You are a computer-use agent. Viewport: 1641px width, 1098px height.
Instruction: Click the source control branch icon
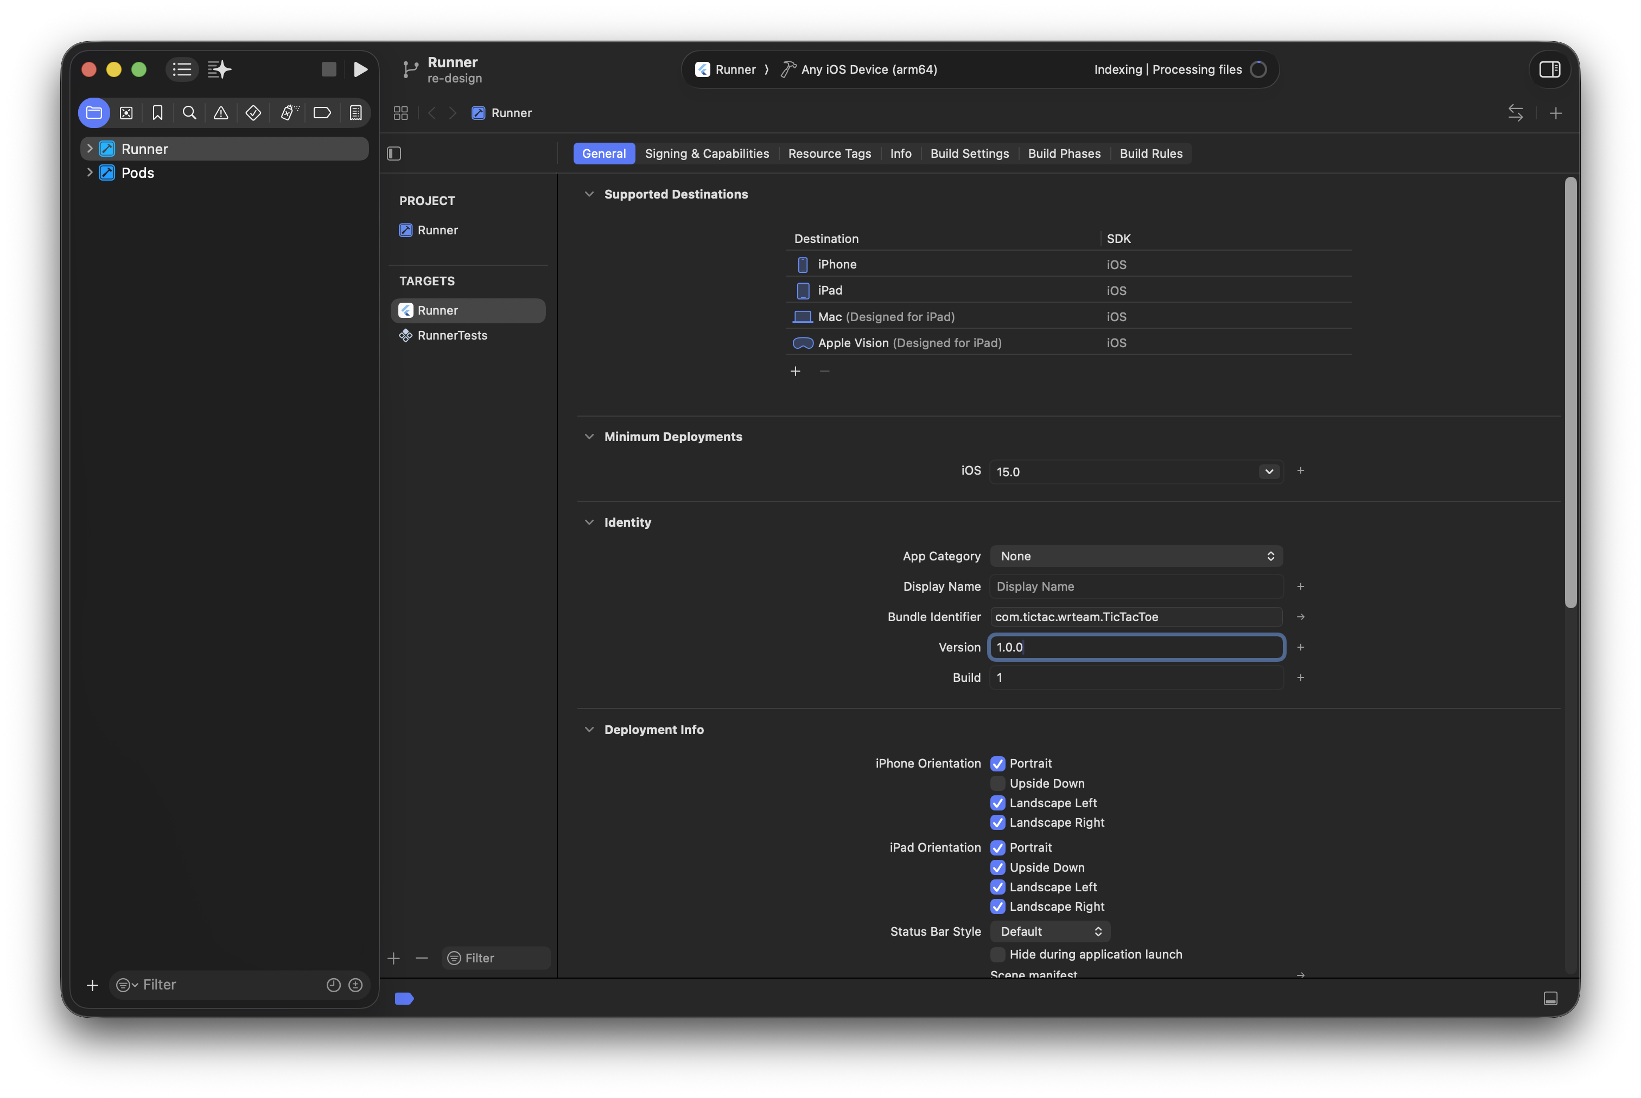click(x=410, y=69)
